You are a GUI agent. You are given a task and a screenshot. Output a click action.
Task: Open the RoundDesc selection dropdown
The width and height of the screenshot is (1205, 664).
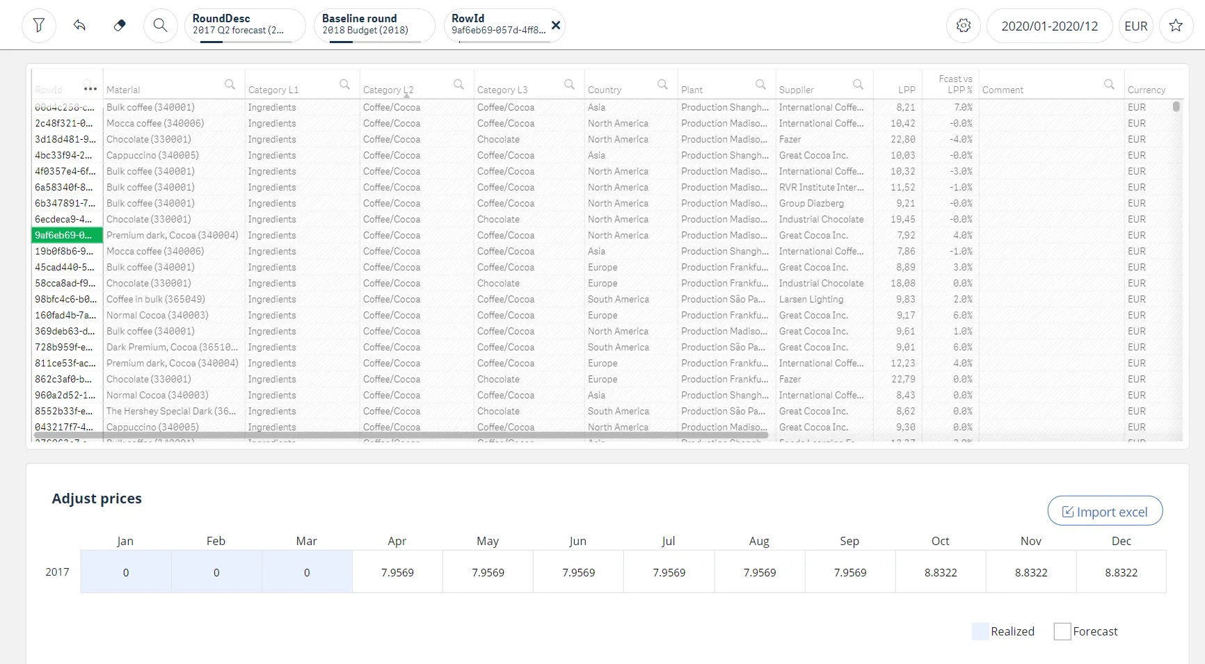pyautogui.click(x=244, y=25)
